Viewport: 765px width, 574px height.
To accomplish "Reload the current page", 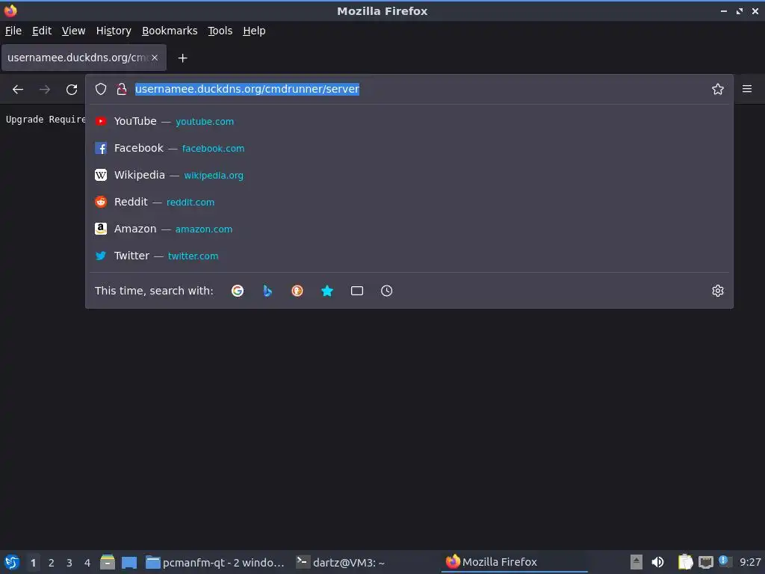I will click(x=72, y=90).
